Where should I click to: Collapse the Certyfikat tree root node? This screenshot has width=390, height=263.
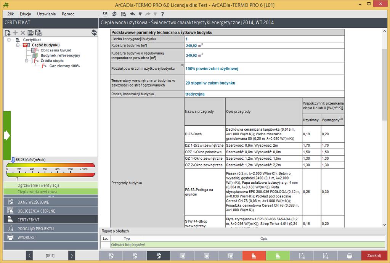click(9, 40)
